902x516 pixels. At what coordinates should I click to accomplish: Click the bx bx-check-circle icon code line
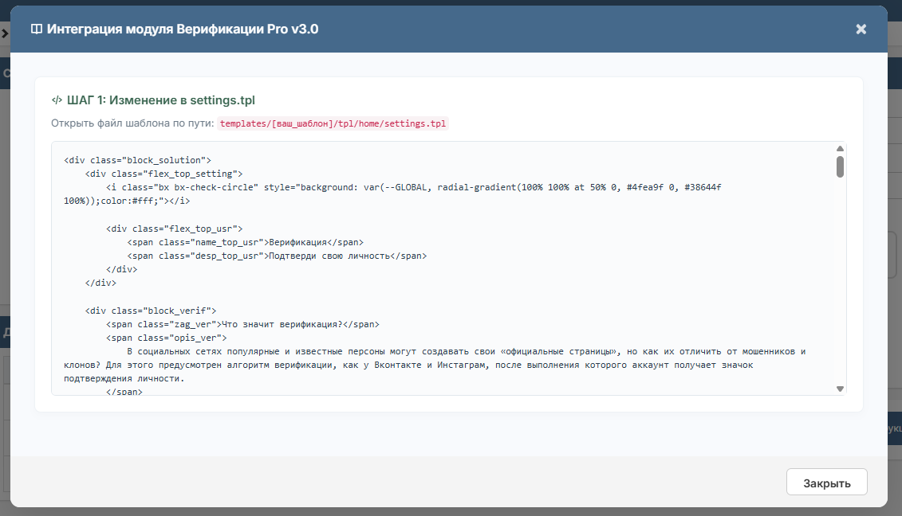[392, 194]
